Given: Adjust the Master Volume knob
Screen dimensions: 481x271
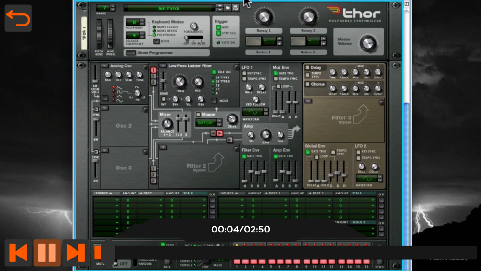Looking at the screenshot, I should [x=368, y=43].
